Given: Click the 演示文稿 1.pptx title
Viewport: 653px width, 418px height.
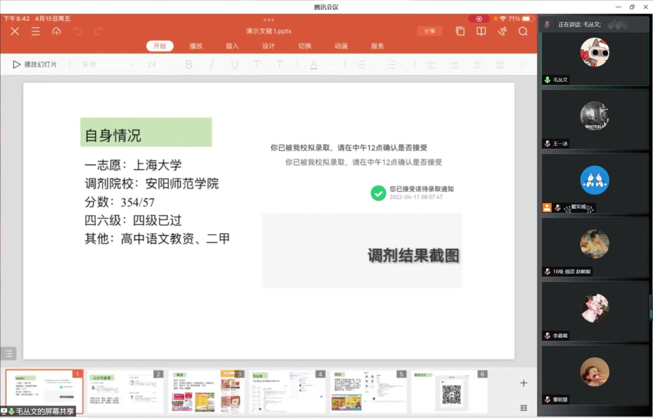Looking at the screenshot, I should pyautogui.click(x=269, y=31).
